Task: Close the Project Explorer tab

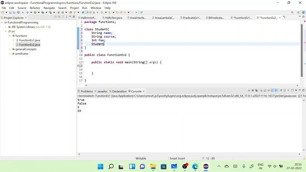Action: [x=26, y=18]
